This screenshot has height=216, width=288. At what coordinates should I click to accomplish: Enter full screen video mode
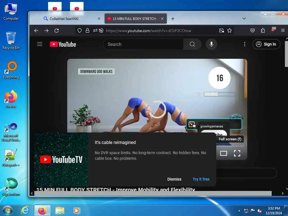237,153
